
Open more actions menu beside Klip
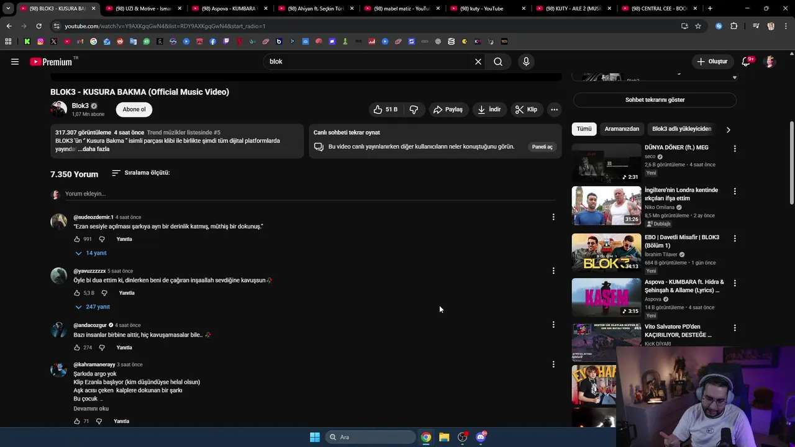click(x=554, y=109)
